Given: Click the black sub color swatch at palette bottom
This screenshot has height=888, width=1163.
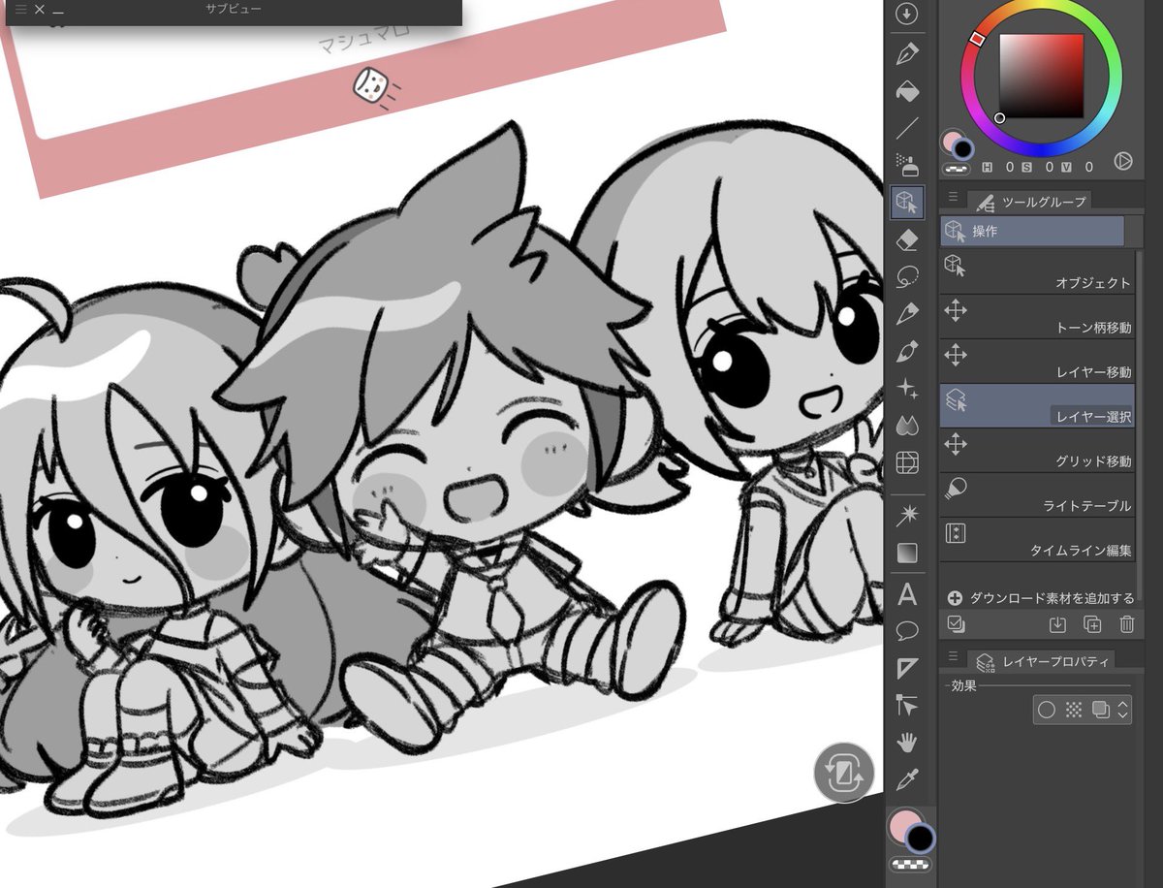Looking at the screenshot, I should point(921,840).
